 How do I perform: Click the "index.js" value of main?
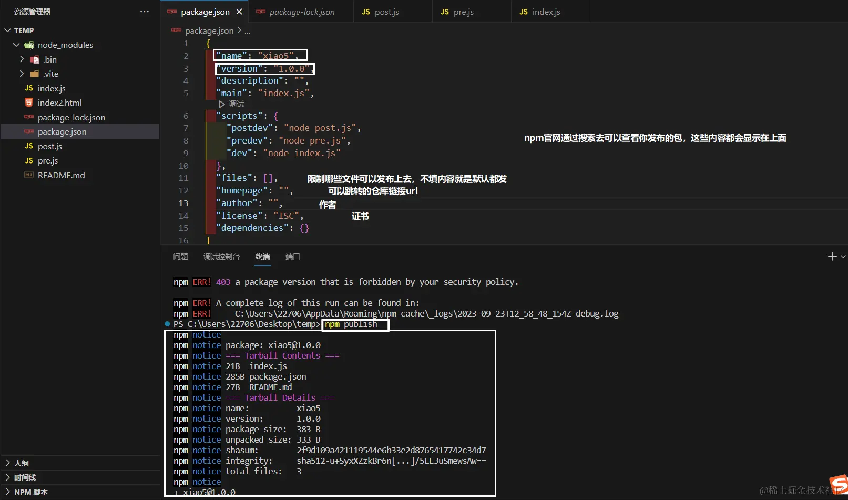coord(284,93)
